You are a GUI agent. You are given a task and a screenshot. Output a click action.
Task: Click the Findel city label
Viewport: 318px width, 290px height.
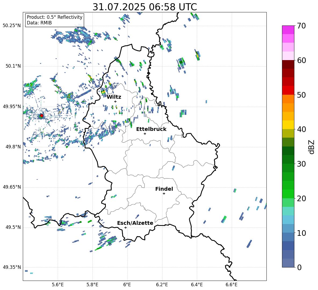164,189
